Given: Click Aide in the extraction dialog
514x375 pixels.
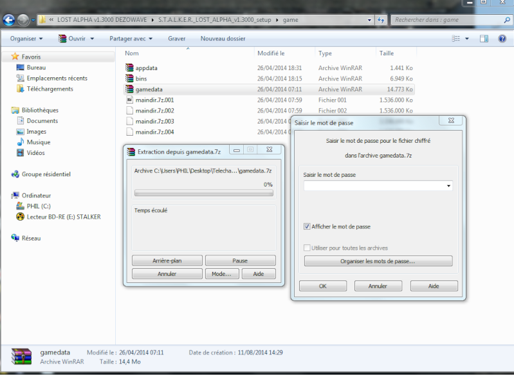Looking at the screenshot, I should (259, 274).
